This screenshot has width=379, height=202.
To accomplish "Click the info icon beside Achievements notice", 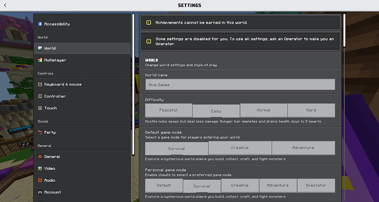I will click(149, 23).
